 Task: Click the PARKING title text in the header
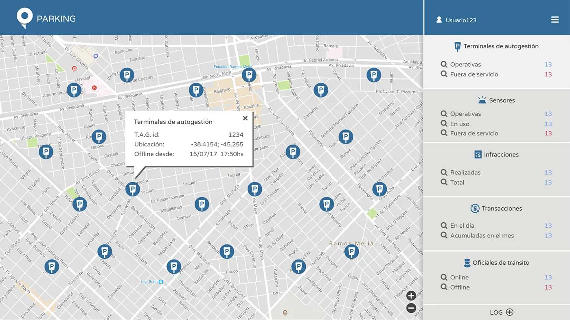[x=56, y=19]
